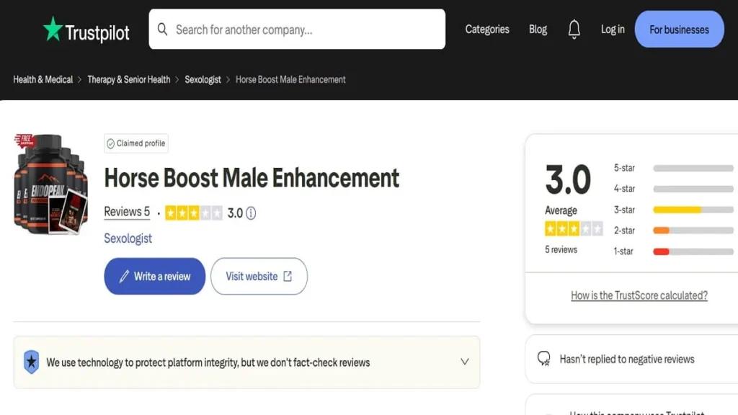Click the Claimed profile checkmark icon

click(110, 143)
